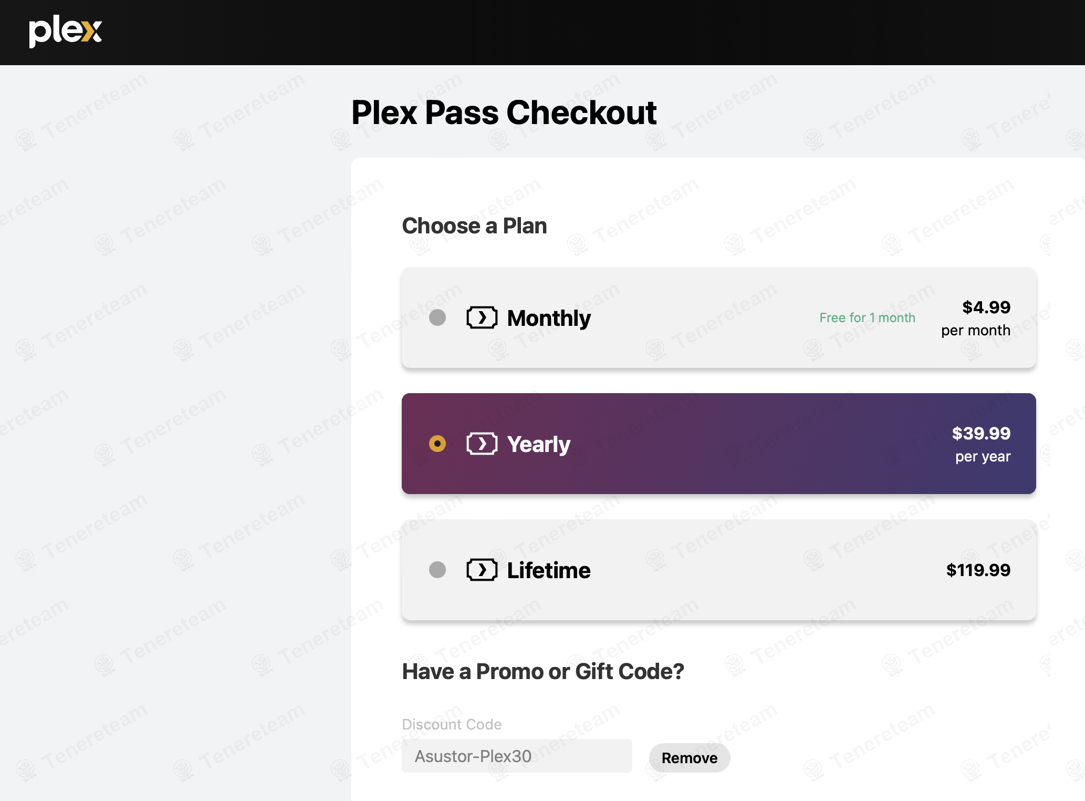This screenshot has height=801, width=1085.
Task: Click the 'Free for 1 month' offer text
Action: [x=867, y=317]
